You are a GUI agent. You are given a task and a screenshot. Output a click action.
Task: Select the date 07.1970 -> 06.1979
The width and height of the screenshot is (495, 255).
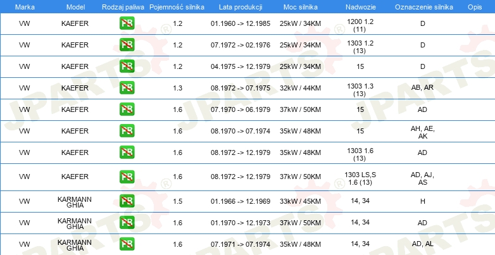tap(241, 109)
